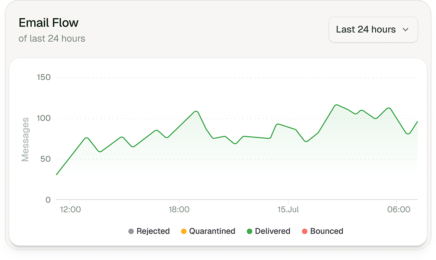
Task: Click the red Bounced legend dot
Action: (x=305, y=232)
